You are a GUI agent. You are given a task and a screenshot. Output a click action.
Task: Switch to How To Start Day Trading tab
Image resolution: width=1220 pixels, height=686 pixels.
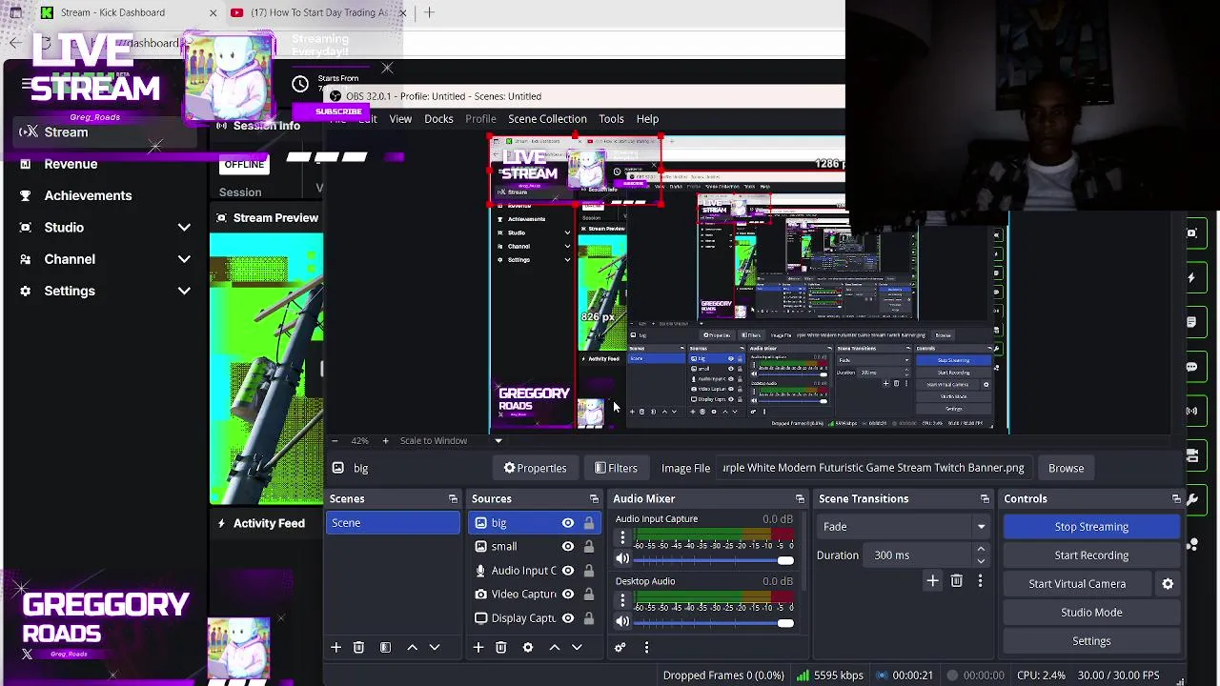click(319, 12)
